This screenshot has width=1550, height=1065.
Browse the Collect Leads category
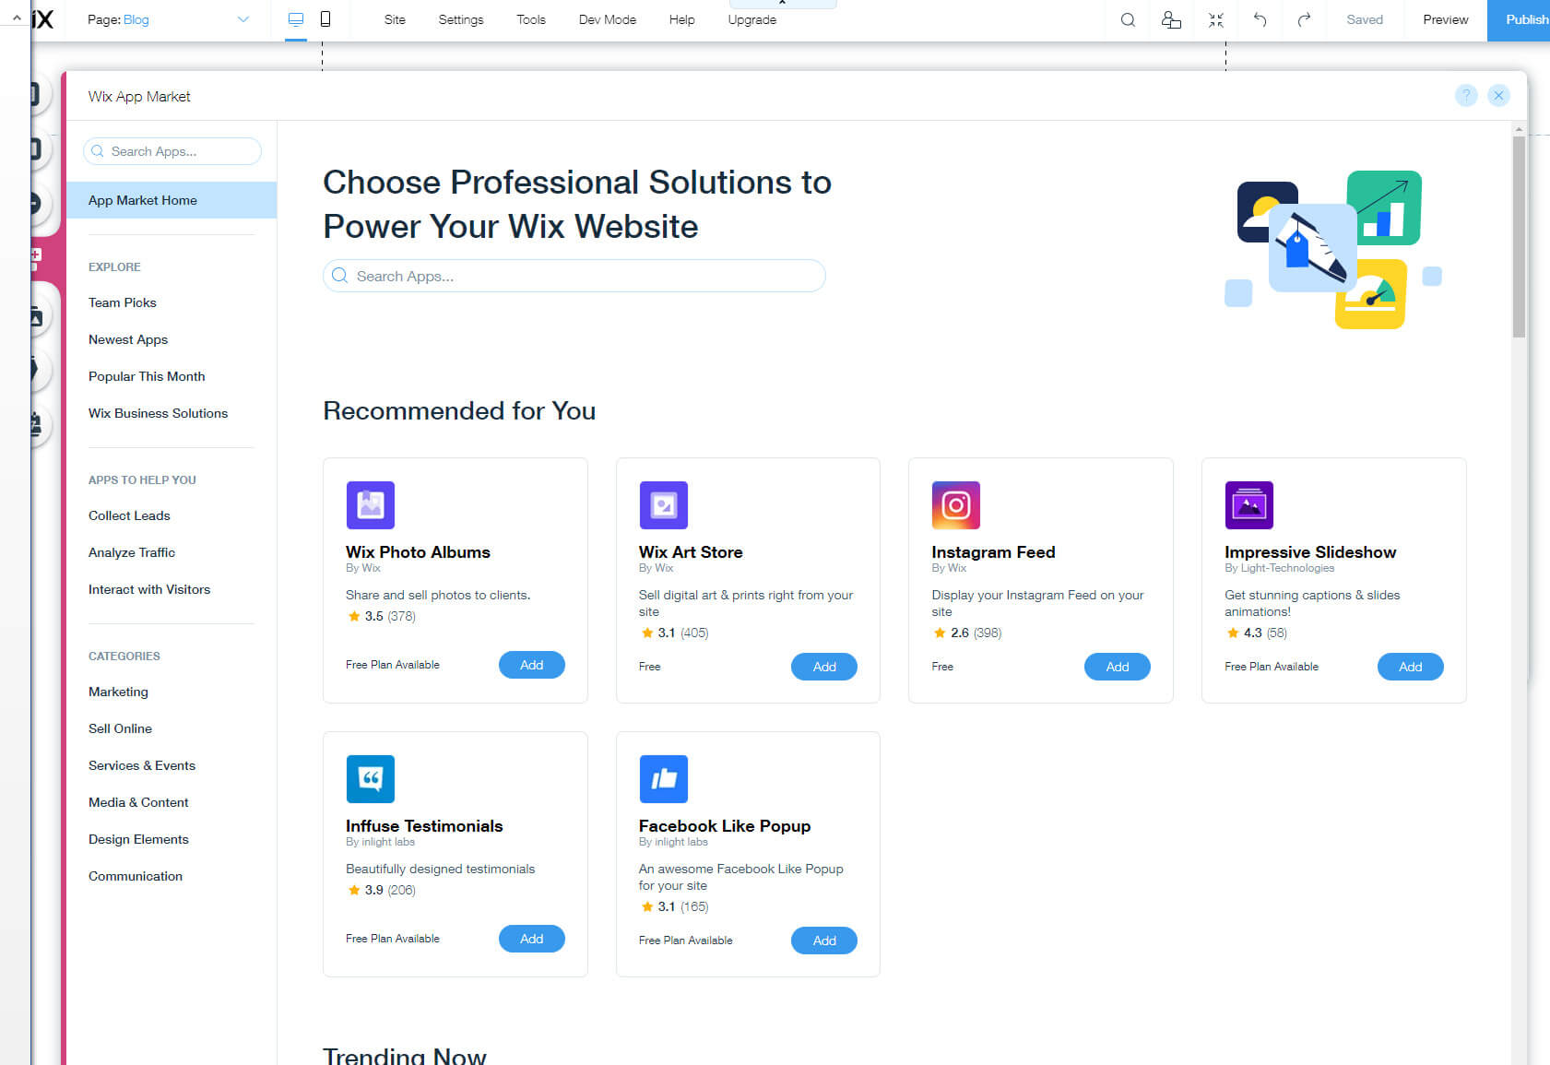pyautogui.click(x=128, y=515)
